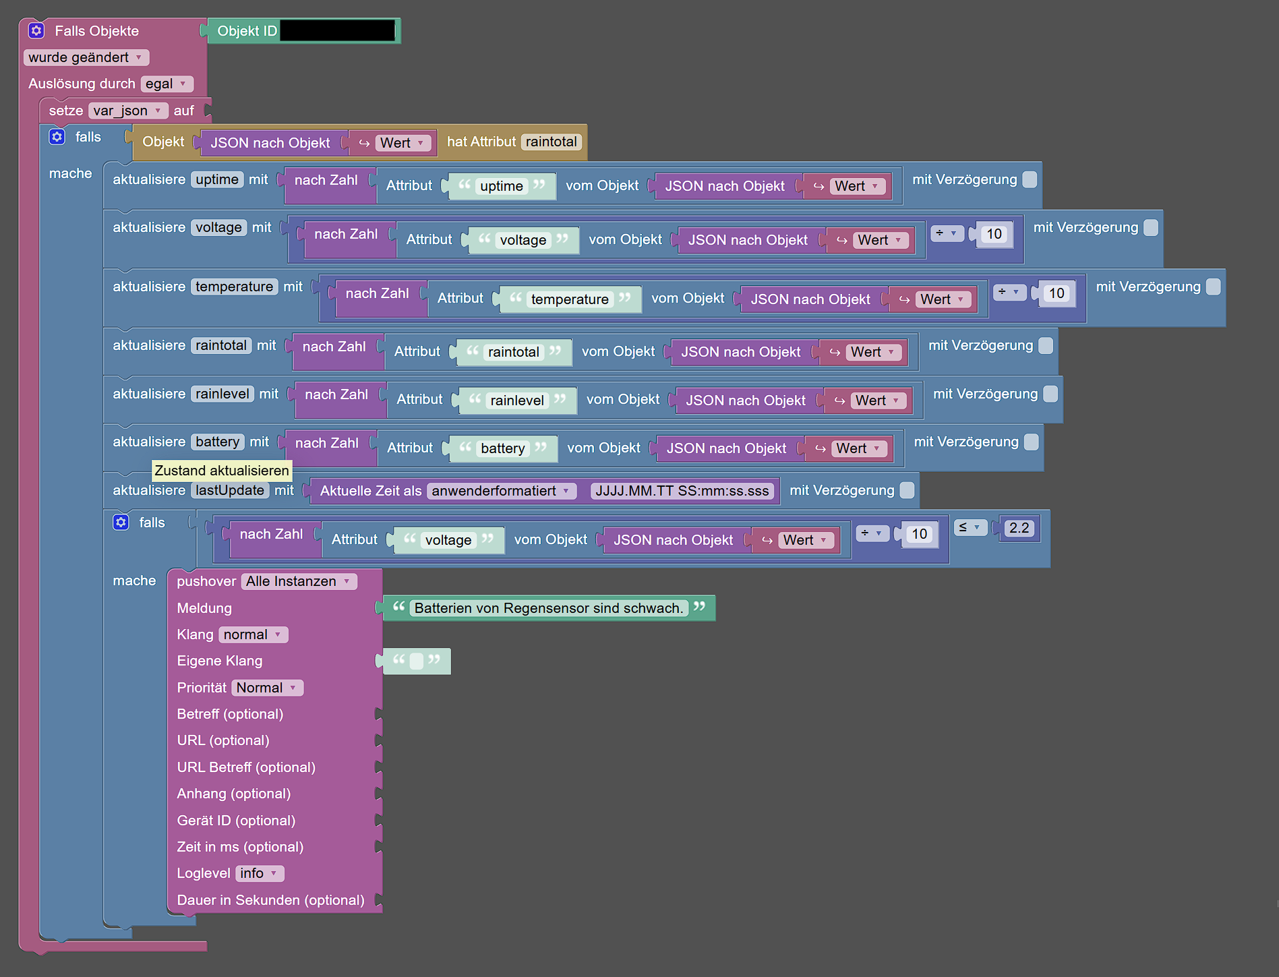Open Priorität 'Normal' dropdown
Screen dimensions: 1279x977
point(267,688)
